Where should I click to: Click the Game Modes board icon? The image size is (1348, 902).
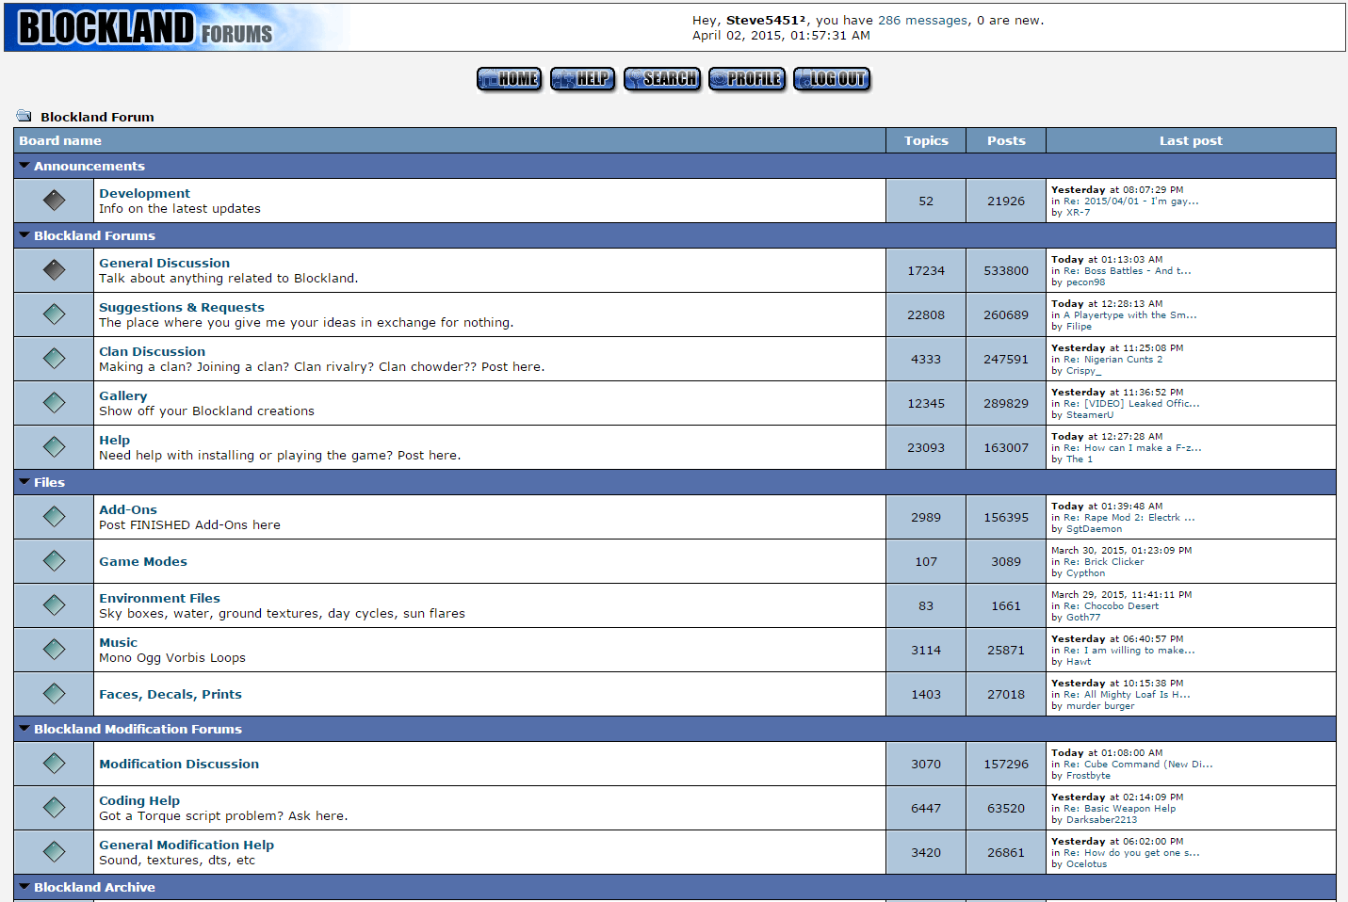click(53, 561)
